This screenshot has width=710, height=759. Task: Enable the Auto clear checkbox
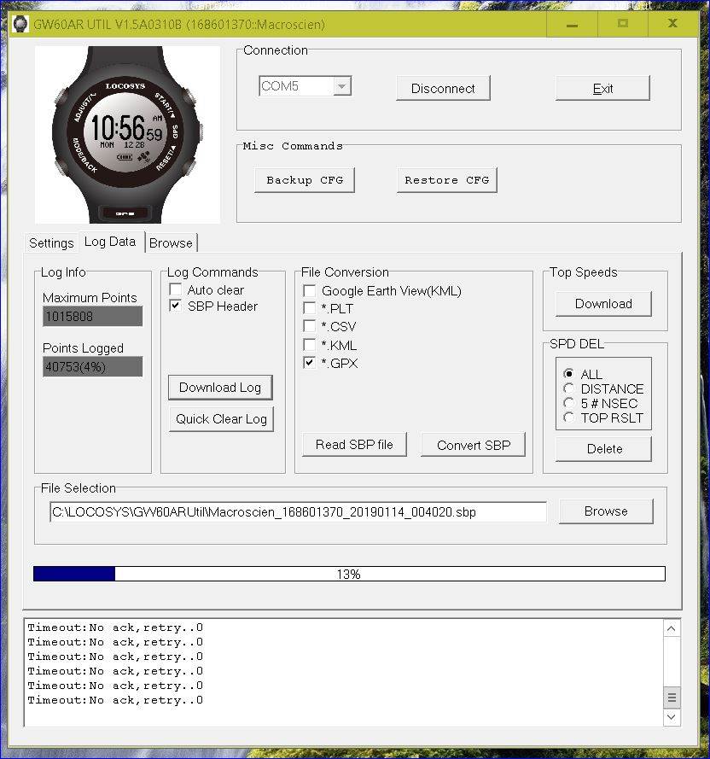176,290
